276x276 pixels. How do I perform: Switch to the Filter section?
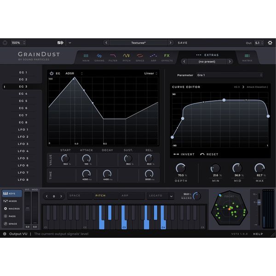(113, 57)
